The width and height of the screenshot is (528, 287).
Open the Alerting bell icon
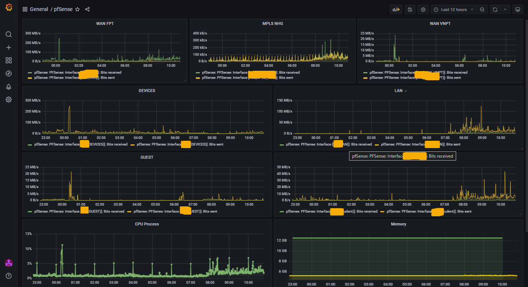coord(9,87)
